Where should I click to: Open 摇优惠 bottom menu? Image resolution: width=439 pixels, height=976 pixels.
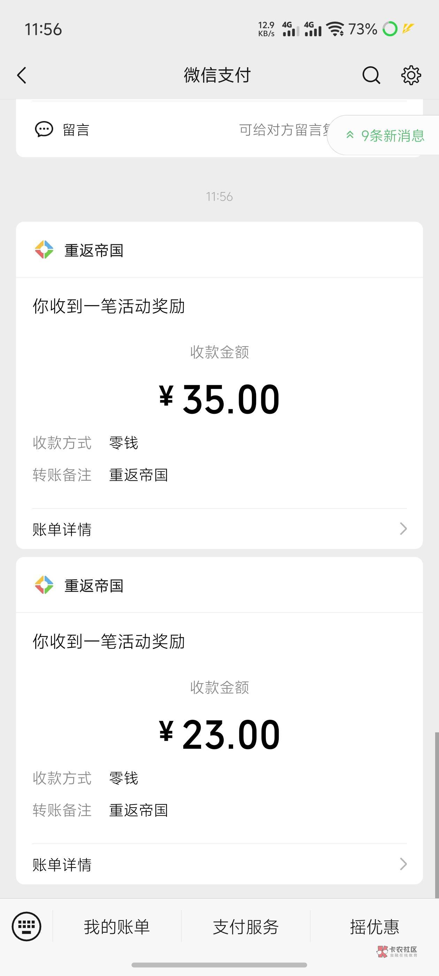[375, 927]
